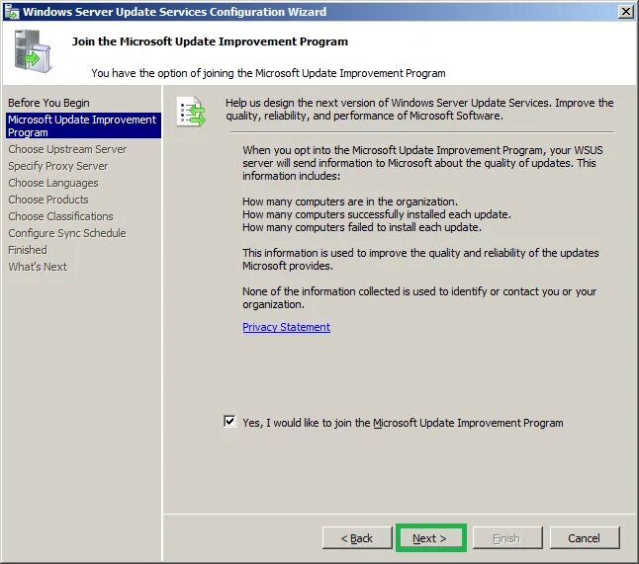Select the Finished step in sidebar
This screenshot has height=564, width=639.
(28, 250)
